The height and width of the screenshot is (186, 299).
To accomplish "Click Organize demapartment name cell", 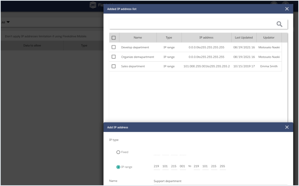I will pos(138,57).
